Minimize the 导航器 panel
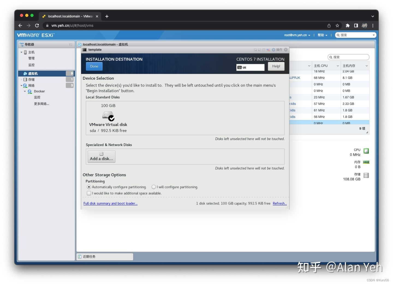The height and width of the screenshot is (284, 393). [x=71, y=45]
